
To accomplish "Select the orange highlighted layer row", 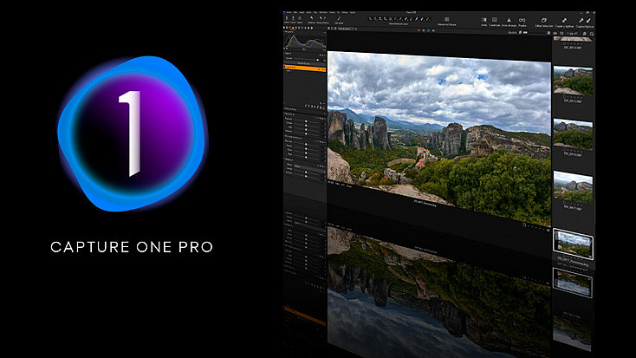I will (305, 68).
